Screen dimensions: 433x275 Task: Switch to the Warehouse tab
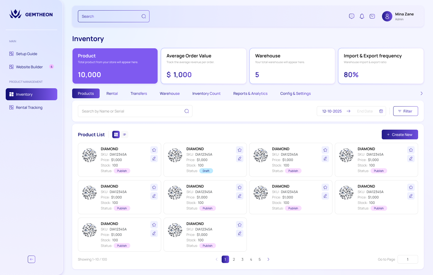coord(170,93)
